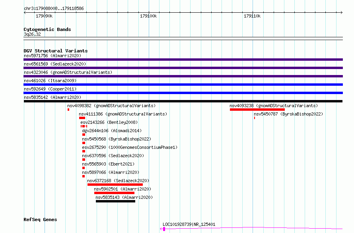Image resolution: width=354 pixels, height=233 pixels.
Task: Select the nsv6561569 (Sedlazeck2020) purple bar
Action: 183,68
